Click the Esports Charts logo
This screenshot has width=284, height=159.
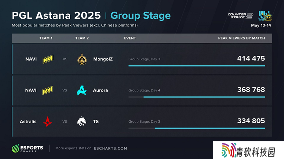28,148
